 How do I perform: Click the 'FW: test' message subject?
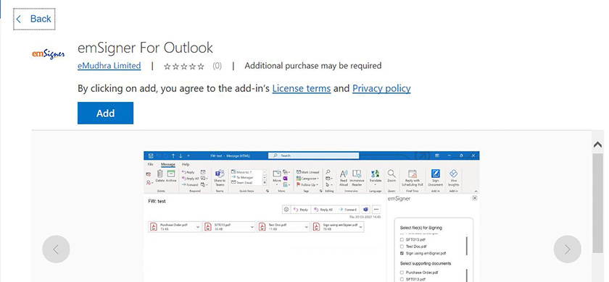click(157, 201)
